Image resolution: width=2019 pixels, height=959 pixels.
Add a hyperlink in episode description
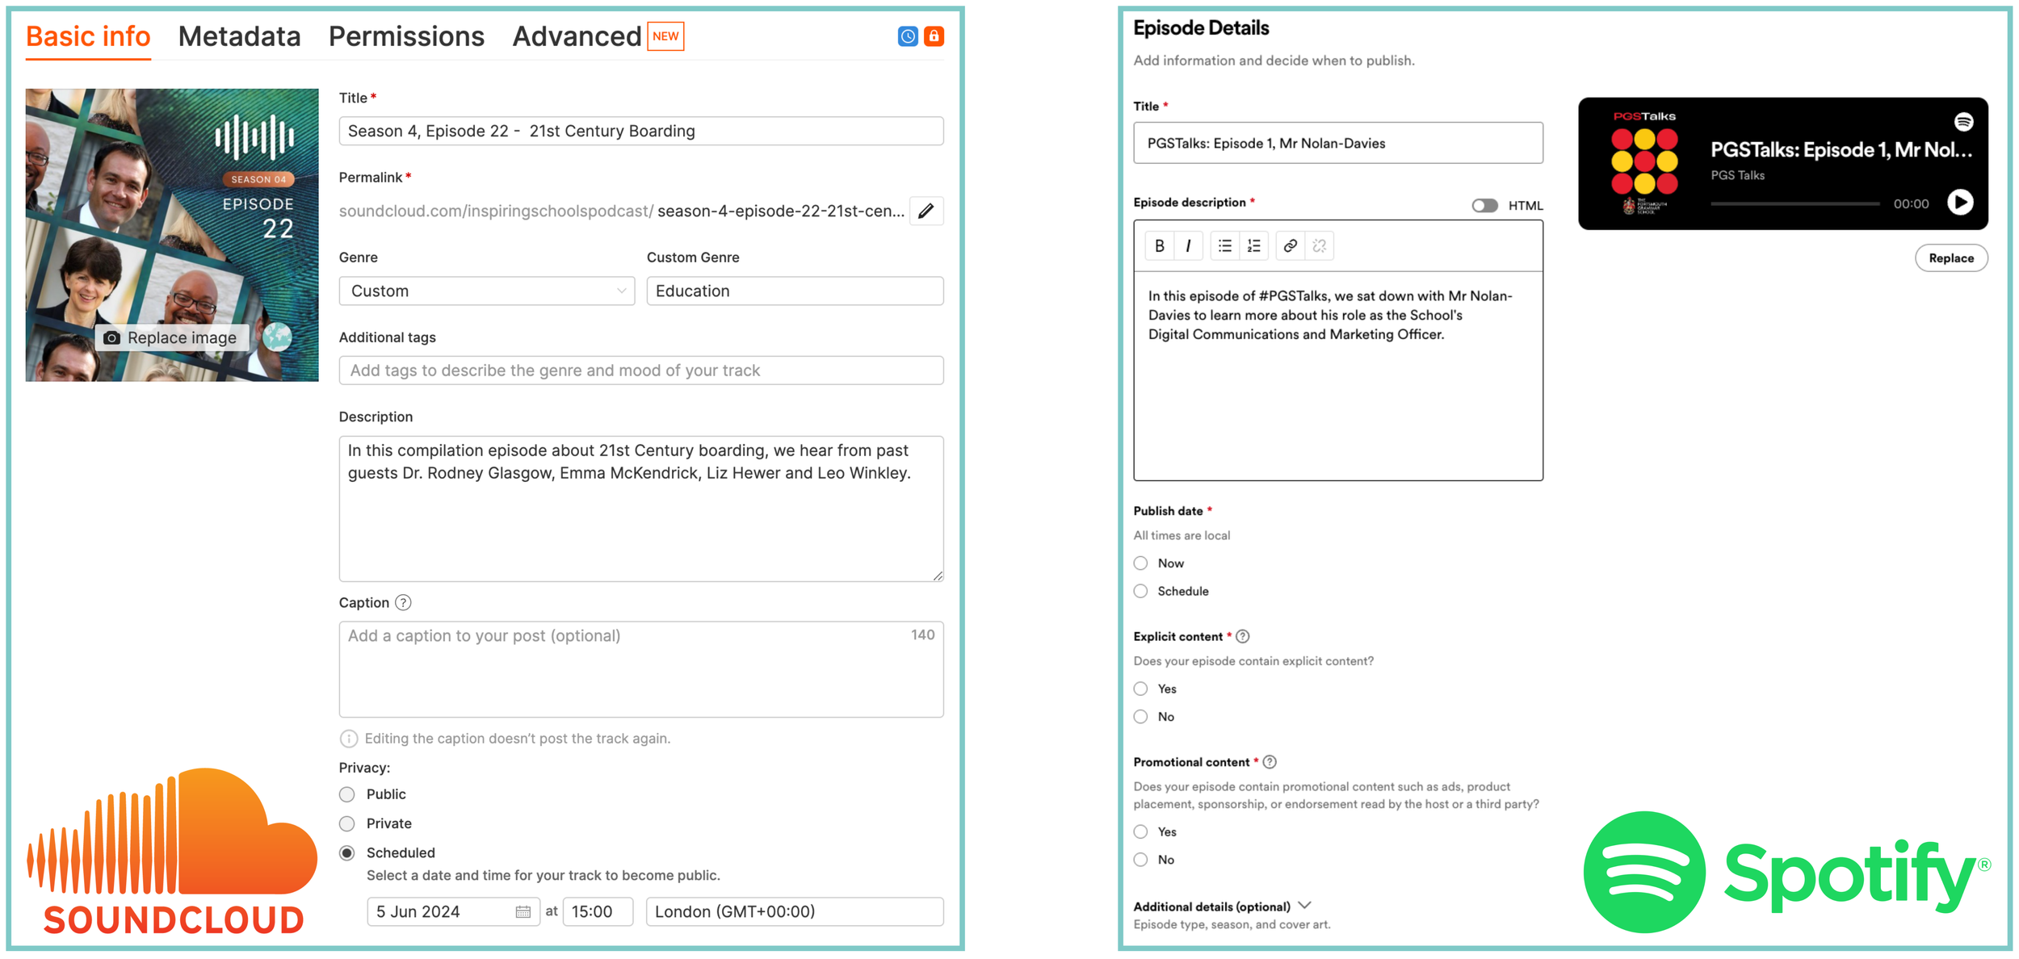click(x=1291, y=246)
